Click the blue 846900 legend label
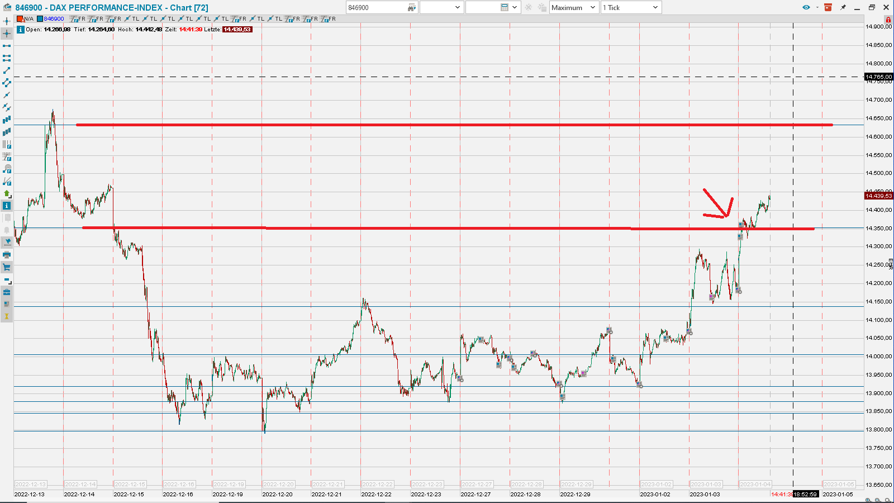The height and width of the screenshot is (503, 894). click(53, 18)
